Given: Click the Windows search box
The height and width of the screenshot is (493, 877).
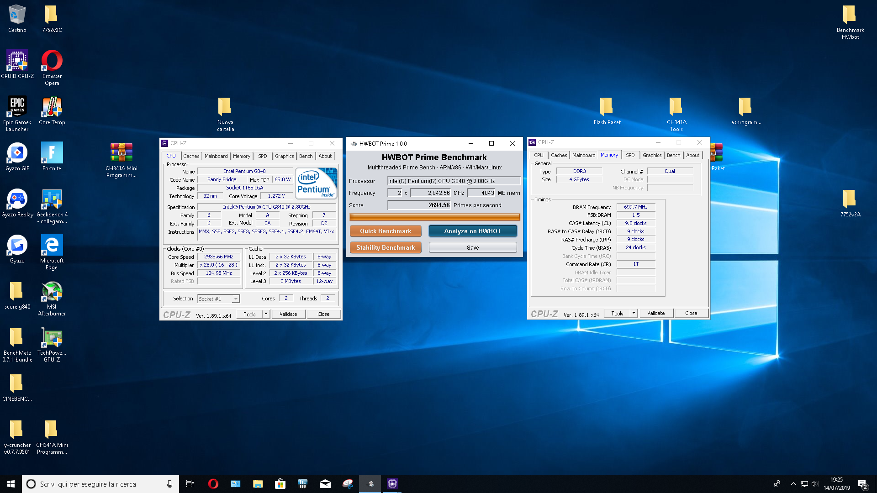Looking at the screenshot, I should (x=100, y=484).
